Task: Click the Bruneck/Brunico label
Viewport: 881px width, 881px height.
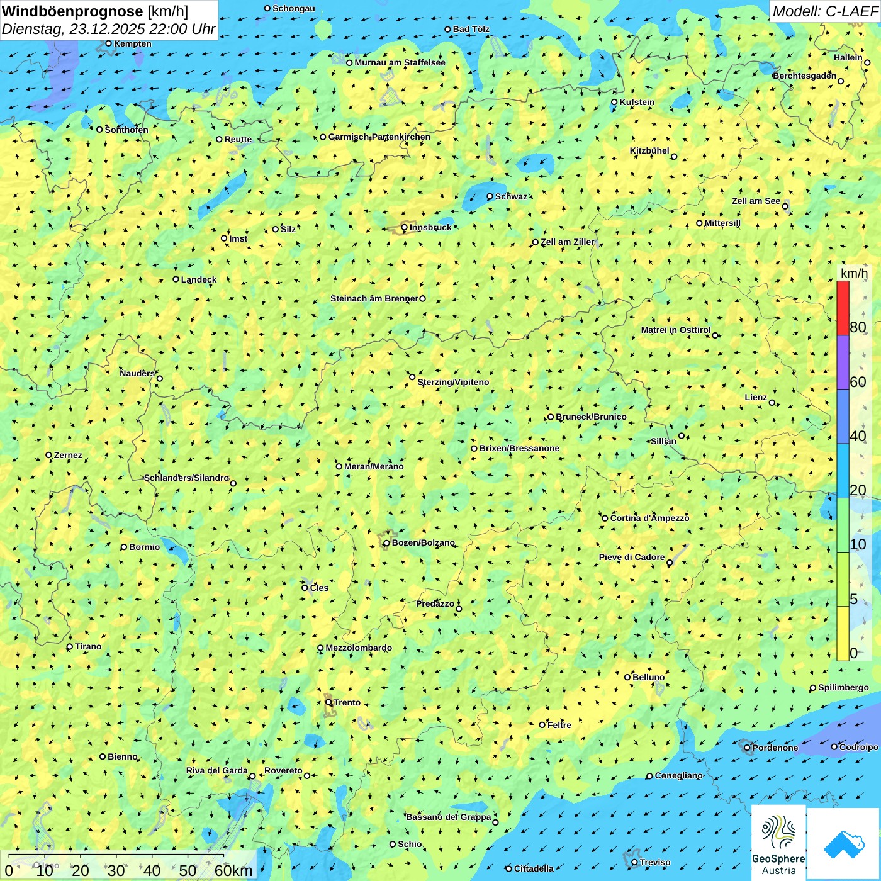Action: coord(591,417)
